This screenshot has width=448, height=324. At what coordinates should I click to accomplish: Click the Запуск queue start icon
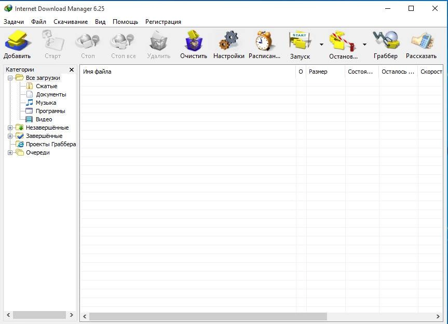[x=300, y=41]
